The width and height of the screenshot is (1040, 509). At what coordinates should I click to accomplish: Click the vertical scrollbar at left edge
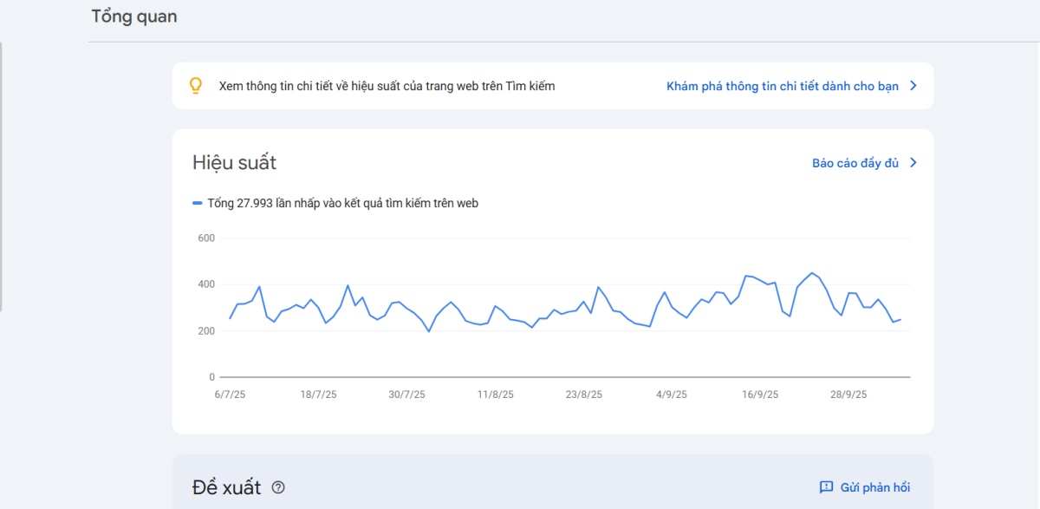click(x=2, y=173)
